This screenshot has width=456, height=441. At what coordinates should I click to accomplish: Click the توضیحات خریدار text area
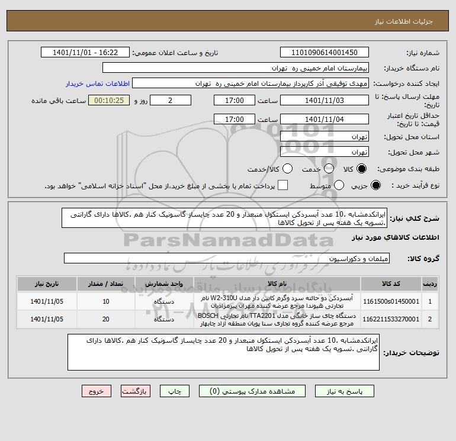pyautogui.click(x=223, y=352)
